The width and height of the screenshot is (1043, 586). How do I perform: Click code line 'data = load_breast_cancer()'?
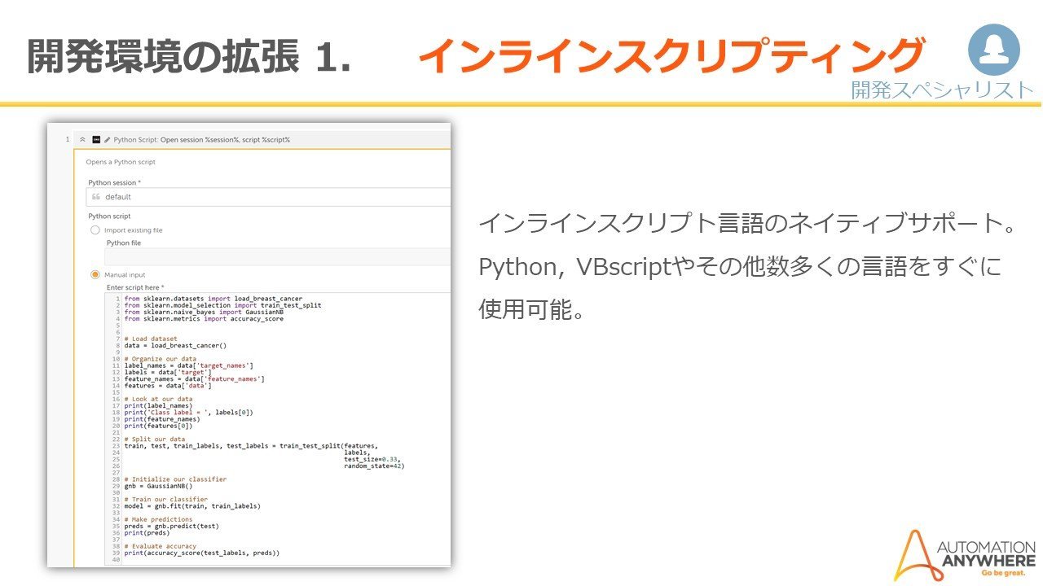click(175, 345)
